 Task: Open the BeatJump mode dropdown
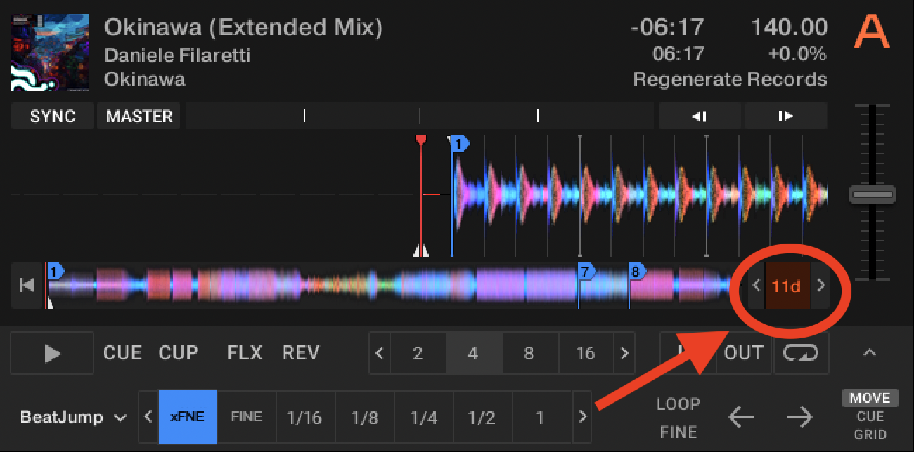(x=74, y=418)
